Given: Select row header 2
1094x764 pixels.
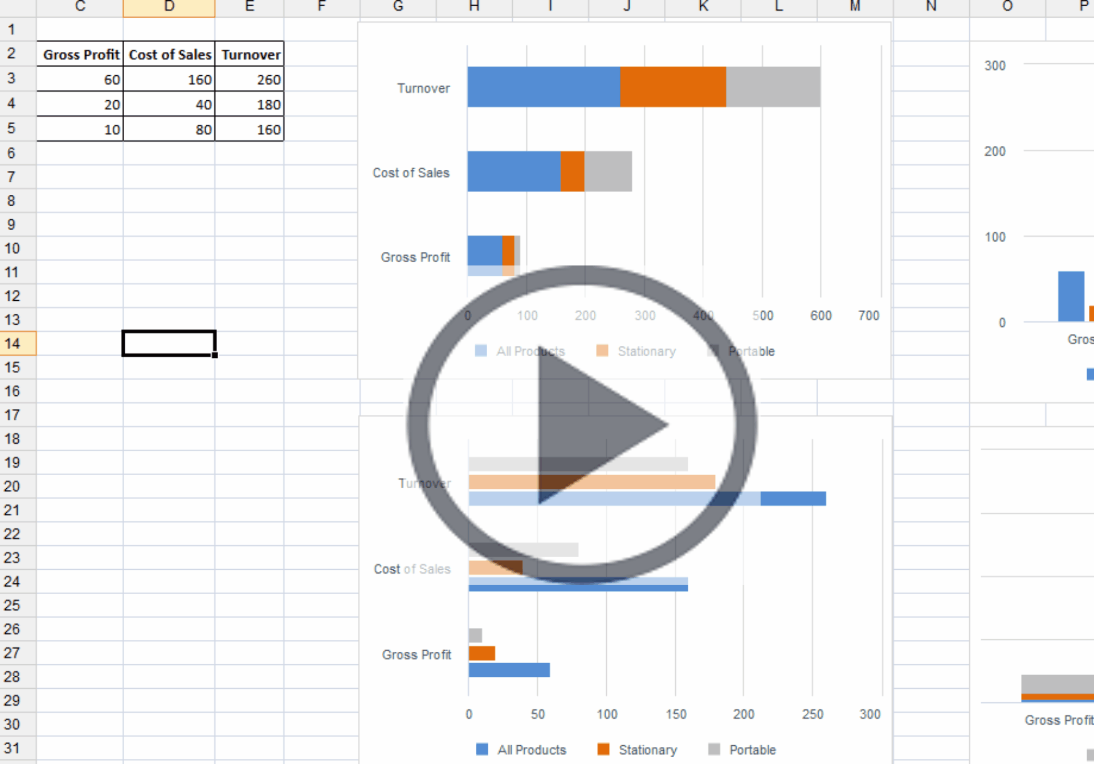Looking at the screenshot, I should pyautogui.click(x=18, y=54).
